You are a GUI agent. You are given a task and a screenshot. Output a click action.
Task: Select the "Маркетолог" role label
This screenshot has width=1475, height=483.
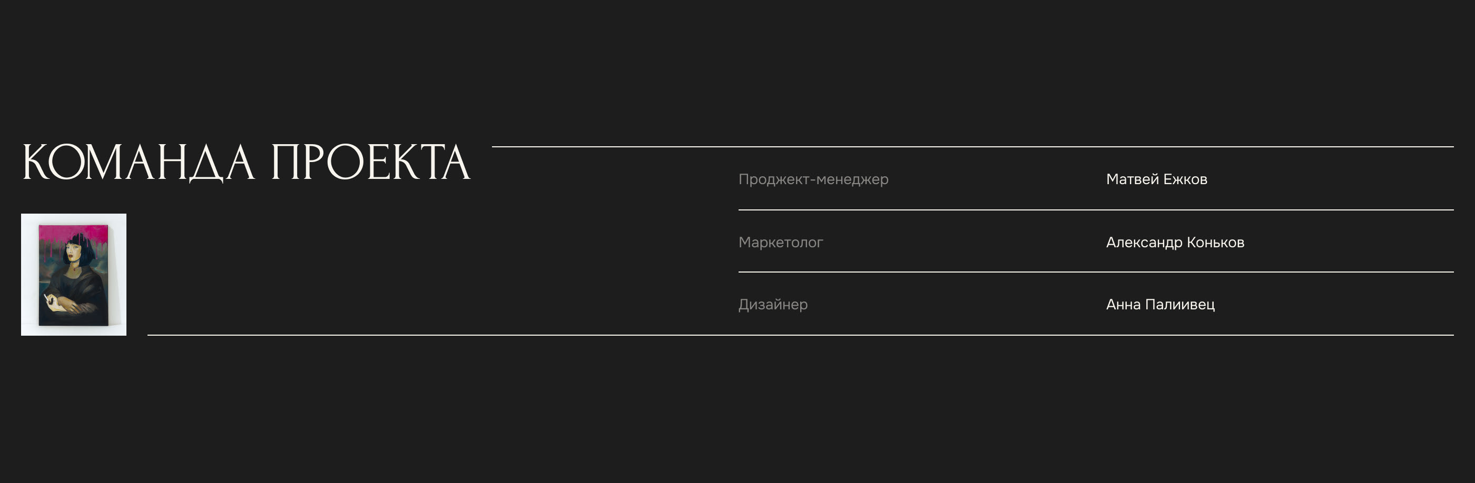pyautogui.click(x=781, y=243)
